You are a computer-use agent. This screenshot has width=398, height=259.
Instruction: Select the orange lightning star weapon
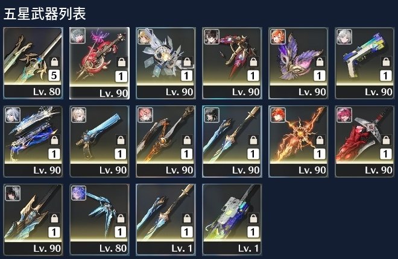click(x=298, y=142)
